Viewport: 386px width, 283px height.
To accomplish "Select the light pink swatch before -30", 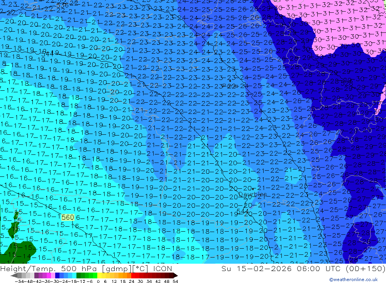I will [x=53, y=275].
